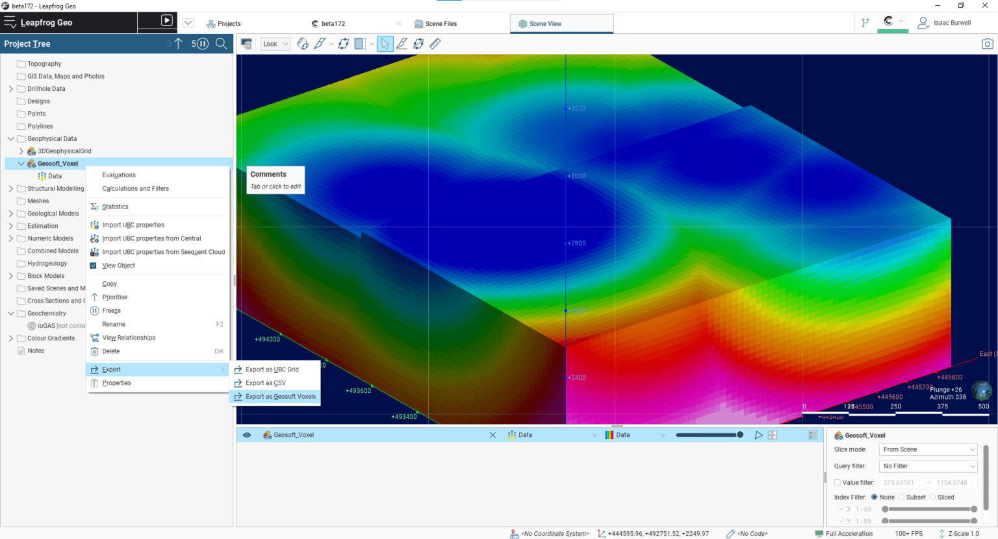Take a screenshot using the camera icon
The height and width of the screenshot is (539, 998).
coord(987,44)
